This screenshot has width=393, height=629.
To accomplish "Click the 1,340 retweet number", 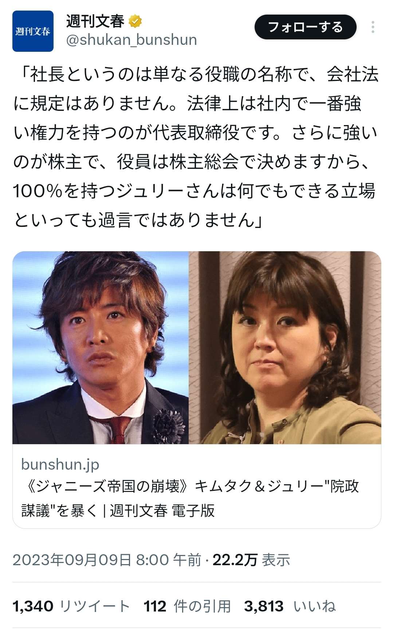I will (x=33, y=606).
